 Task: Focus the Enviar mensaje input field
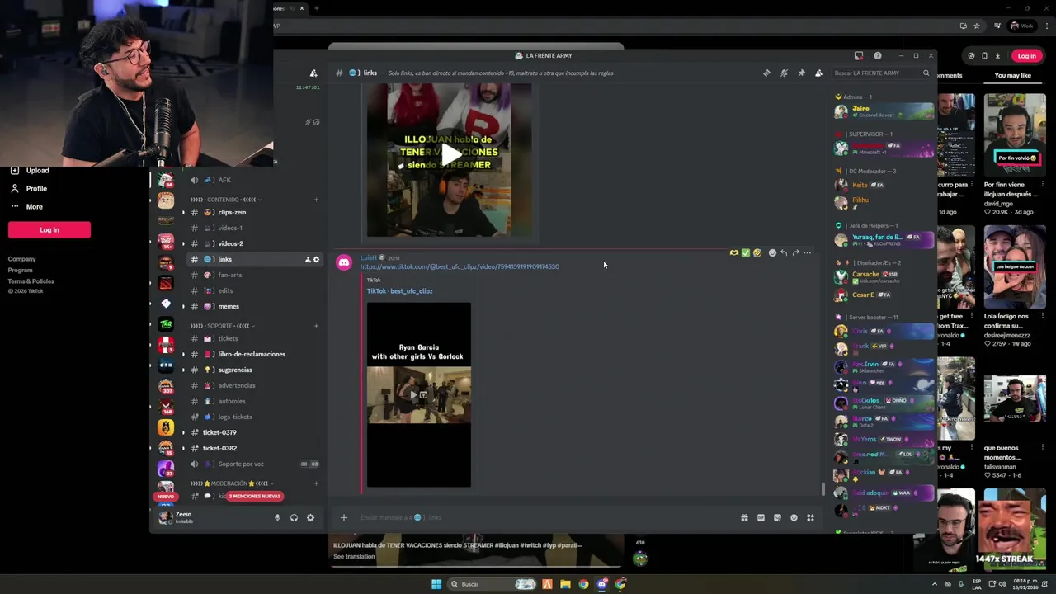(x=544, y=517)
